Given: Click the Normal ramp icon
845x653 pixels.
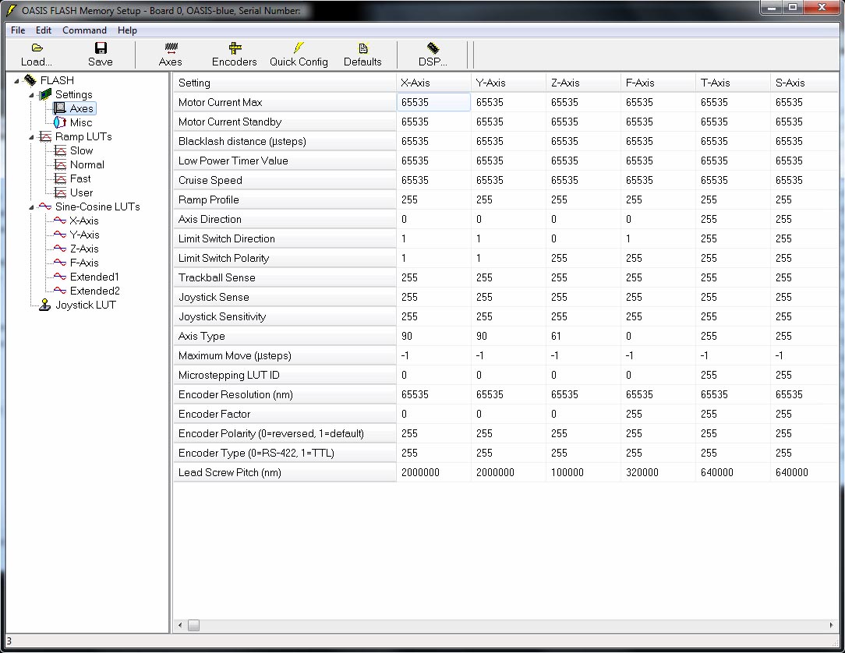Looking at the screenshot, I should click(x=60, y=164).
